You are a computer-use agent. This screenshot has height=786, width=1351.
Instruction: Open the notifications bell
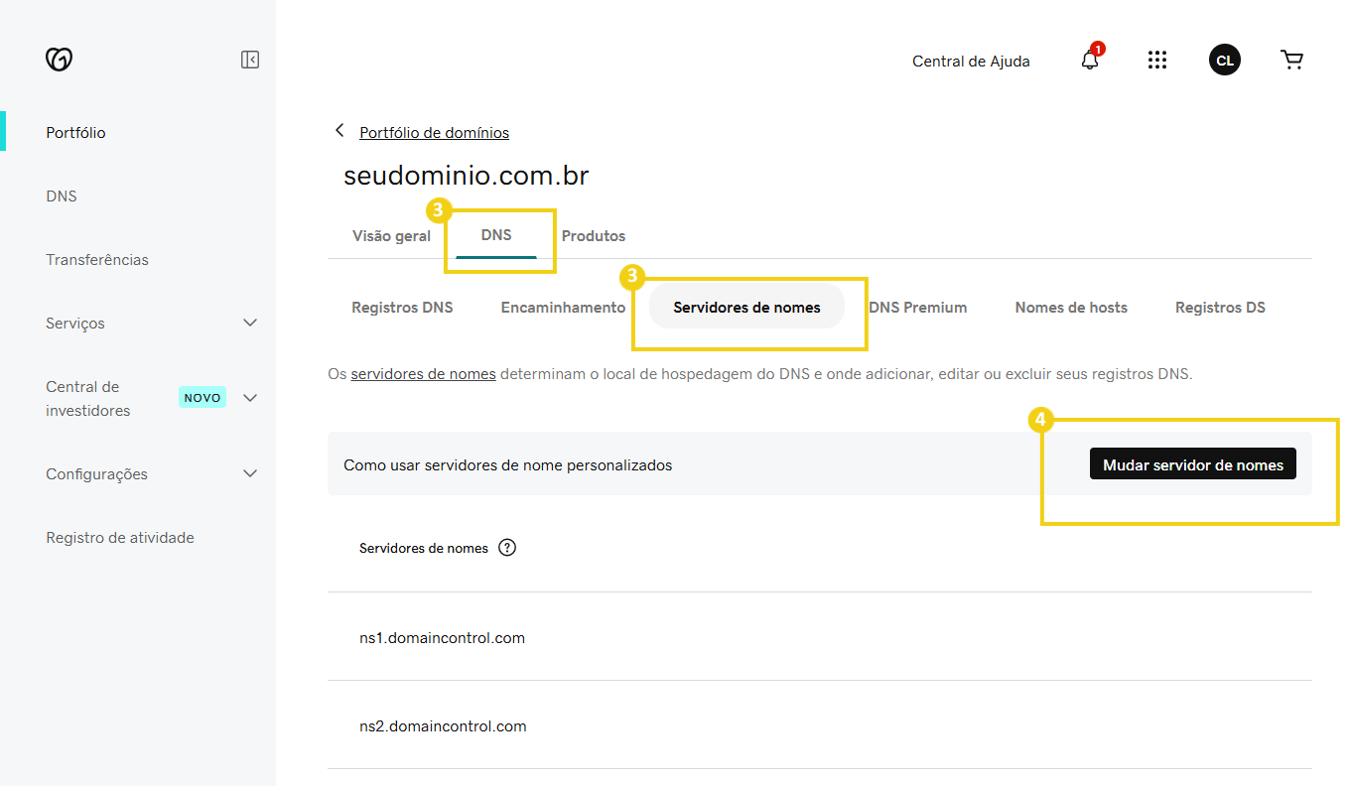[x=1088, y=60]
